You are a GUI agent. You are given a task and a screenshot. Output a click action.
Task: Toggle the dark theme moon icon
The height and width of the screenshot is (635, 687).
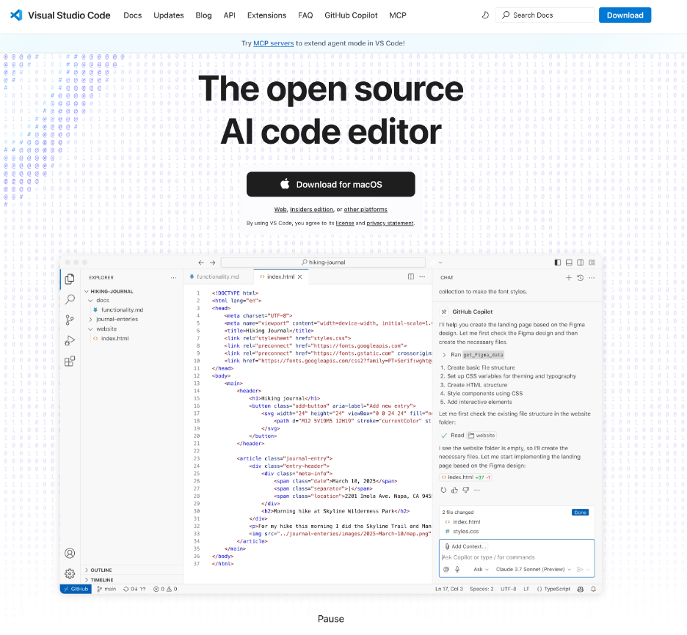(485, 15)
